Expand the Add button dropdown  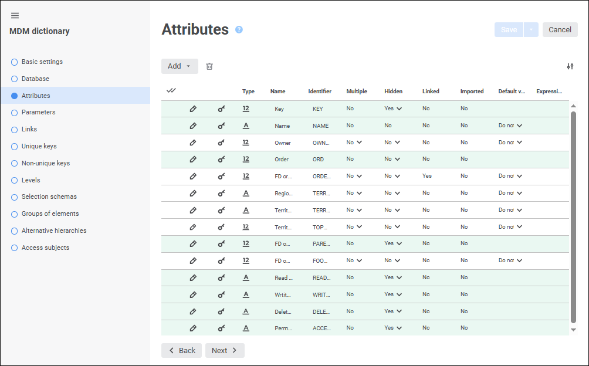point(188,66)
